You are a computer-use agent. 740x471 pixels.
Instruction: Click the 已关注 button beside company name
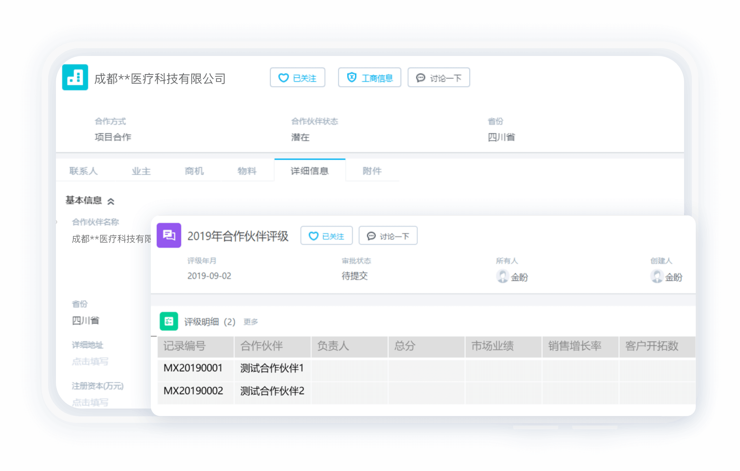coord(297,78)
